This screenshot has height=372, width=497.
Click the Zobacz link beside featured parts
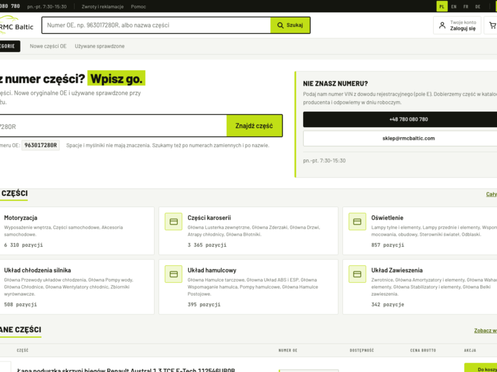coord(485,330)
